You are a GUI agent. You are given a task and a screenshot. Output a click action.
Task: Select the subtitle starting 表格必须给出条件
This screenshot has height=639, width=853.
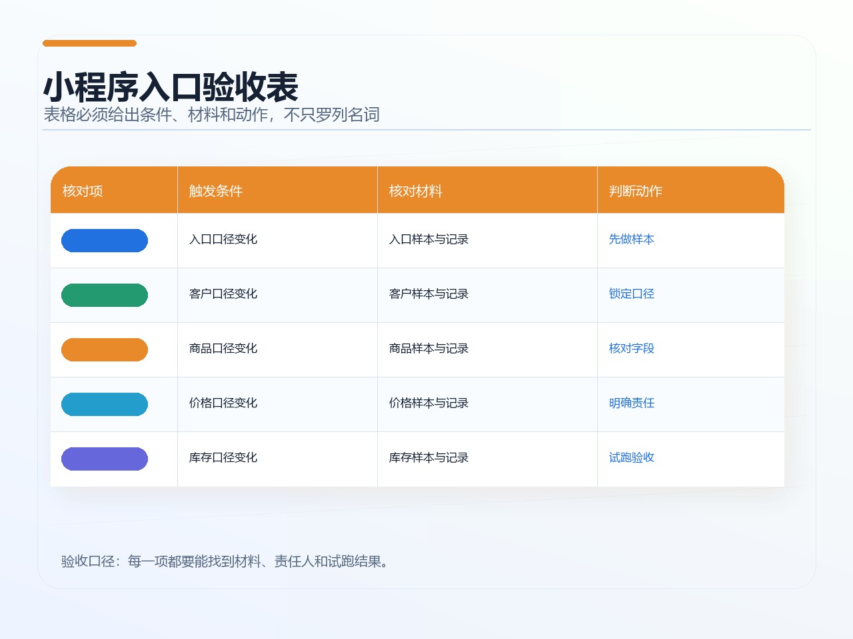pyautogui.click(x=211, y=114)
